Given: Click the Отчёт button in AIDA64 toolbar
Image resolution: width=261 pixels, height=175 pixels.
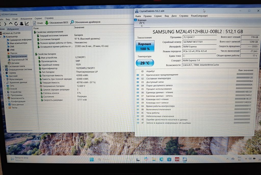Looking at the screenshot, I should 38,23.
